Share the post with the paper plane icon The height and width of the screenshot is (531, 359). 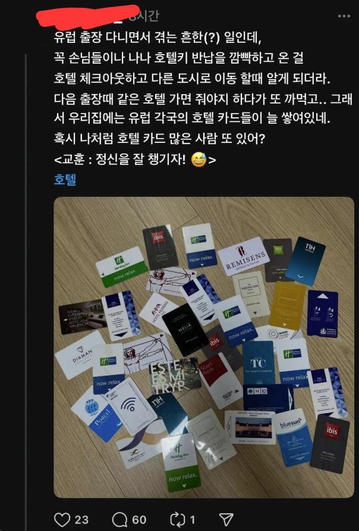[226, 519]
